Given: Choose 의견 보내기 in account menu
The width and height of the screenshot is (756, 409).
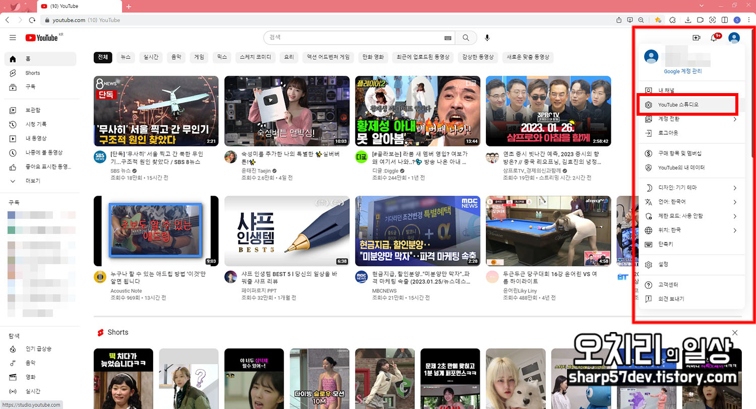Looking at the screenshot, I should pyautogui.click(x=691, y=299).
